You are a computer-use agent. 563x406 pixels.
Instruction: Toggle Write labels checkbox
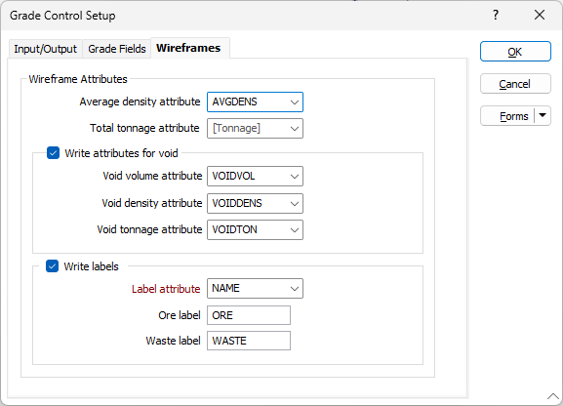pos(52,266)
